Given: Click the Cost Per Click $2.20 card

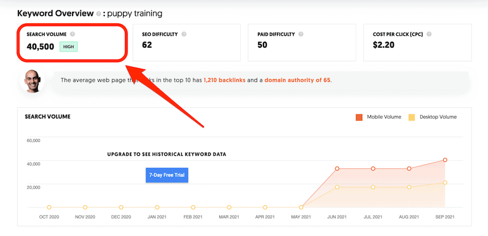Looking at the screenshot, I should 418,42.
